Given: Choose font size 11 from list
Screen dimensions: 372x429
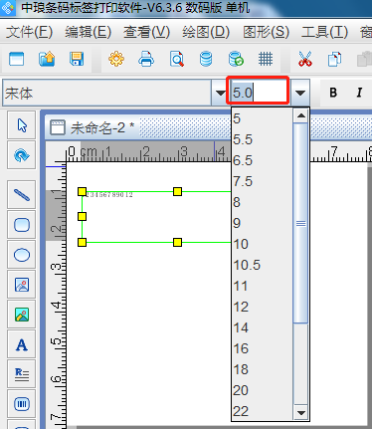Looking at the screenshot, I should pos(262,286).
